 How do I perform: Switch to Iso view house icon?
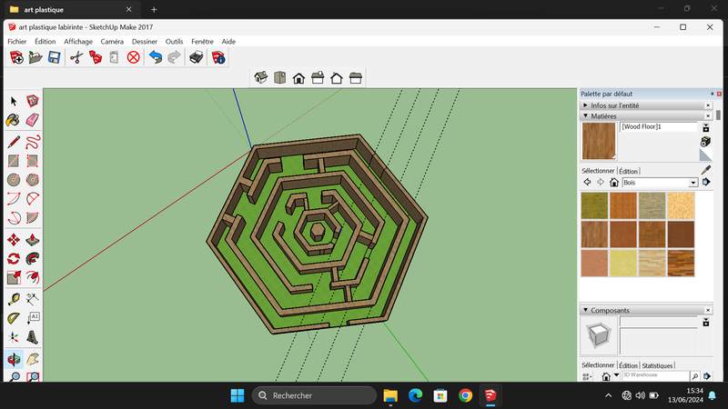coord(260,77)
